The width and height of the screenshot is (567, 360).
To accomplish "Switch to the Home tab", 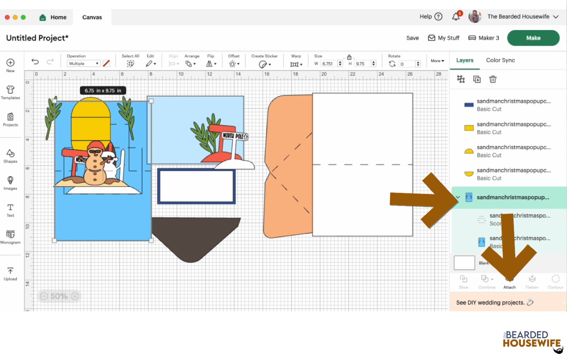I will pos(54,17).
